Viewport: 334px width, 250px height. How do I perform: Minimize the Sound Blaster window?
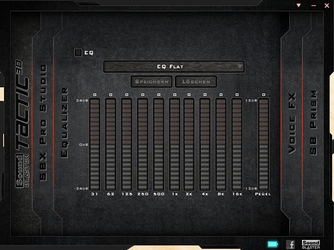pyautogui.click(x=314, y=5)
